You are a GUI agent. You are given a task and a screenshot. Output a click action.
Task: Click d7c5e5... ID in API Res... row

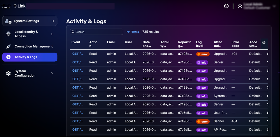(x=185, y=130)
